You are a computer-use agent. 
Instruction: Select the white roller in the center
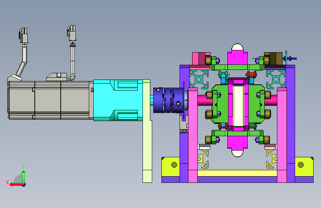(x=238, y=106)
